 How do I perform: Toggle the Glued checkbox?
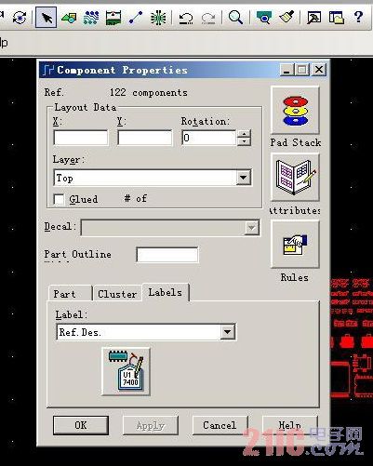[59, 199]
